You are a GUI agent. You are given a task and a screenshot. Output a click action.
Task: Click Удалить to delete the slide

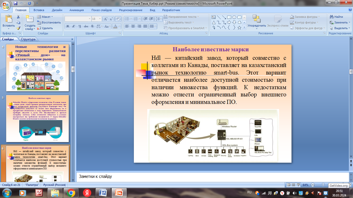45,28
